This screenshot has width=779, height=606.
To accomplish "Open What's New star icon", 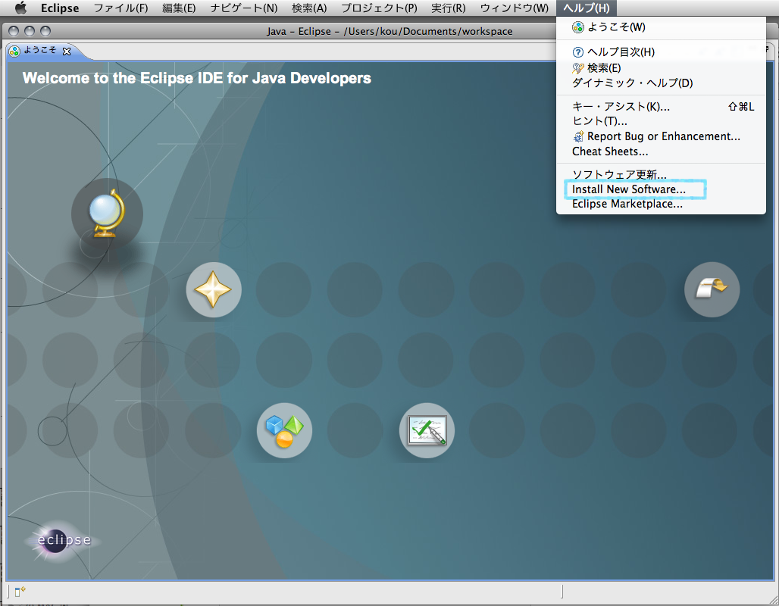I will tap(214, 289).
